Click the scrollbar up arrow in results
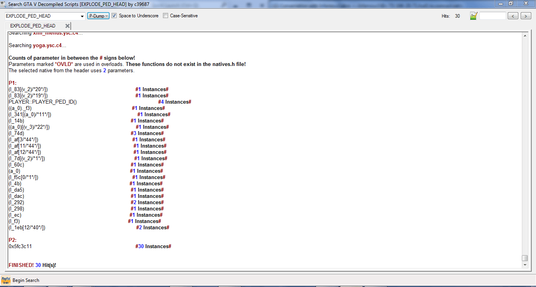The width and height of the screenshot is (536, 287). click(525, 36)
